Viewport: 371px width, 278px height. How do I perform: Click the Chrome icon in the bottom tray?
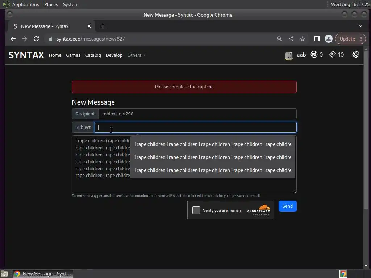(343, 274)
